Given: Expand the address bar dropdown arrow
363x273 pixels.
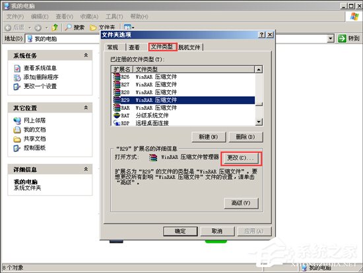Looking at the screenshot, I should click(331, 38).
